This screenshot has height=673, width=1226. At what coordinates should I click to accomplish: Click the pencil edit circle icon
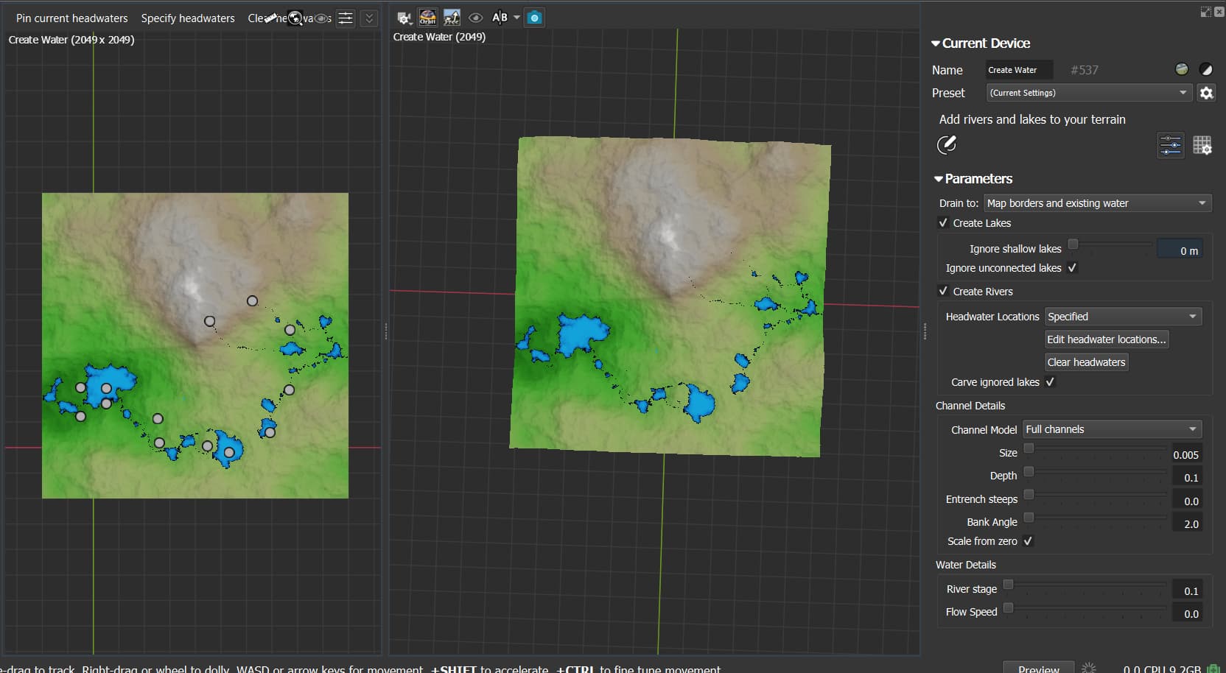[x=947, y=144]
